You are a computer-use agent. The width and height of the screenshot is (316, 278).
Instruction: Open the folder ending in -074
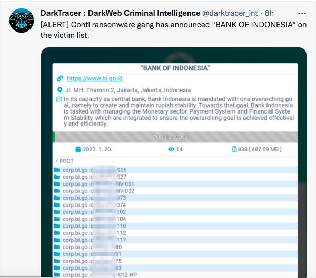(x=175, y=205)
